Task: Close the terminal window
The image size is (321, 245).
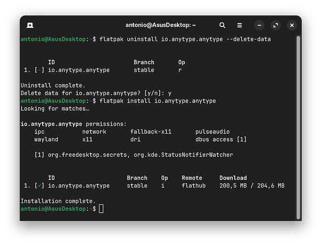Action: (292, 25)
